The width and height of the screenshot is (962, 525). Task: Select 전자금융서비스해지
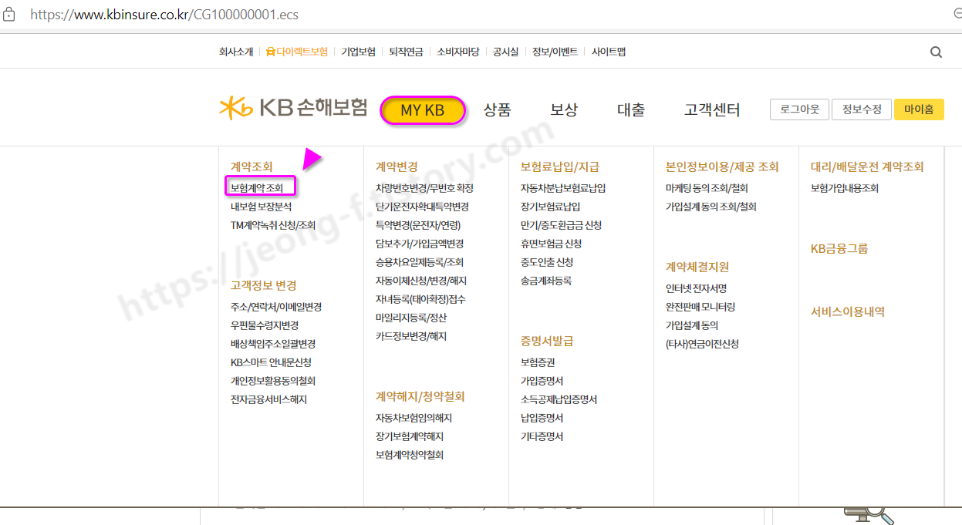pyautogui.click(x=268, y=399)
